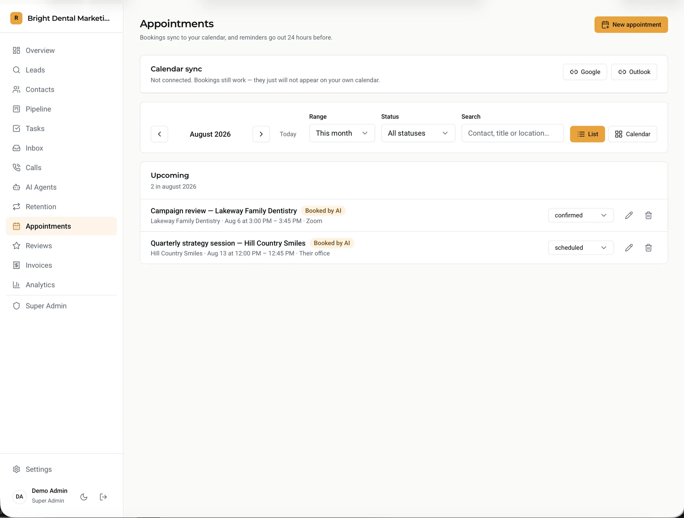Open AI Agents robot icon
Screen dimensions: 684x518
click(16, 187)
